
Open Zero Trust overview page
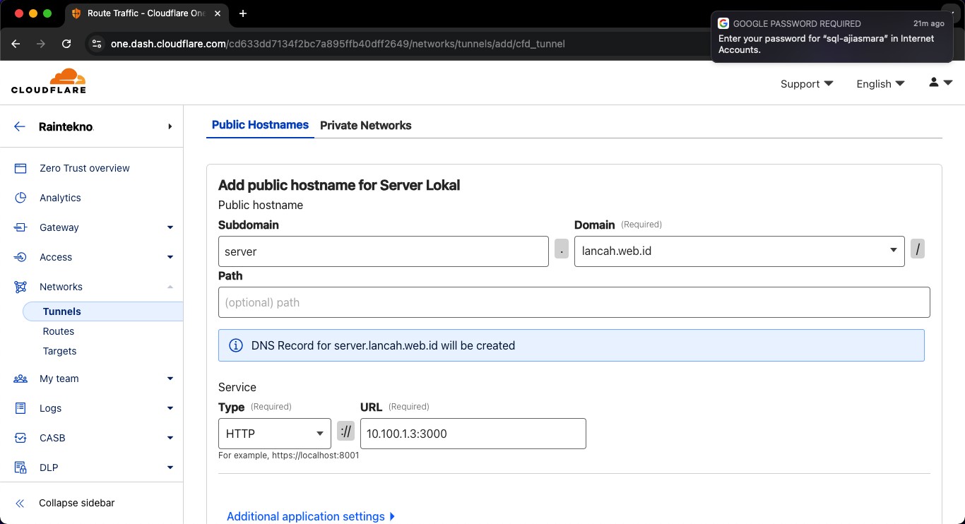click(84, 168)
